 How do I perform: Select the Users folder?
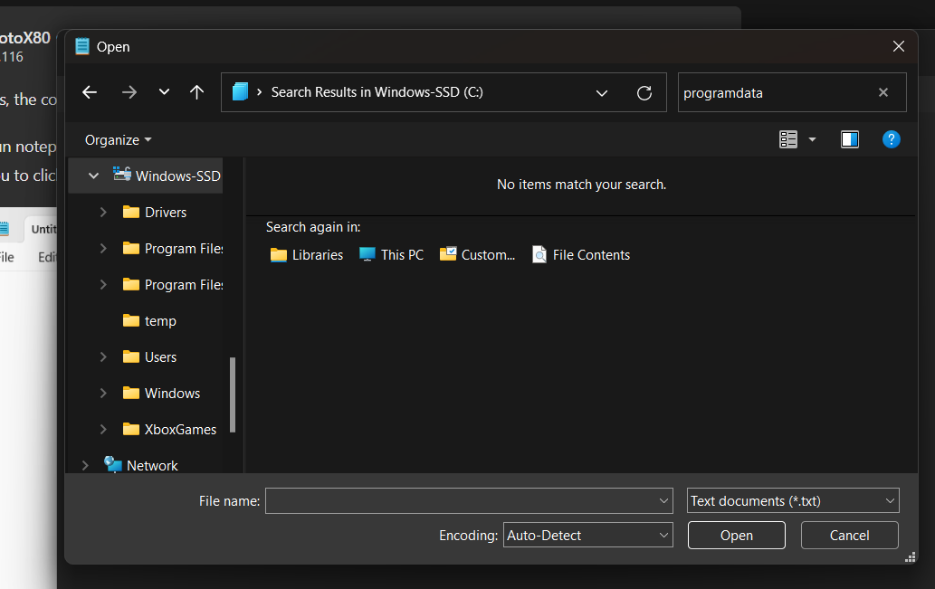149,357
